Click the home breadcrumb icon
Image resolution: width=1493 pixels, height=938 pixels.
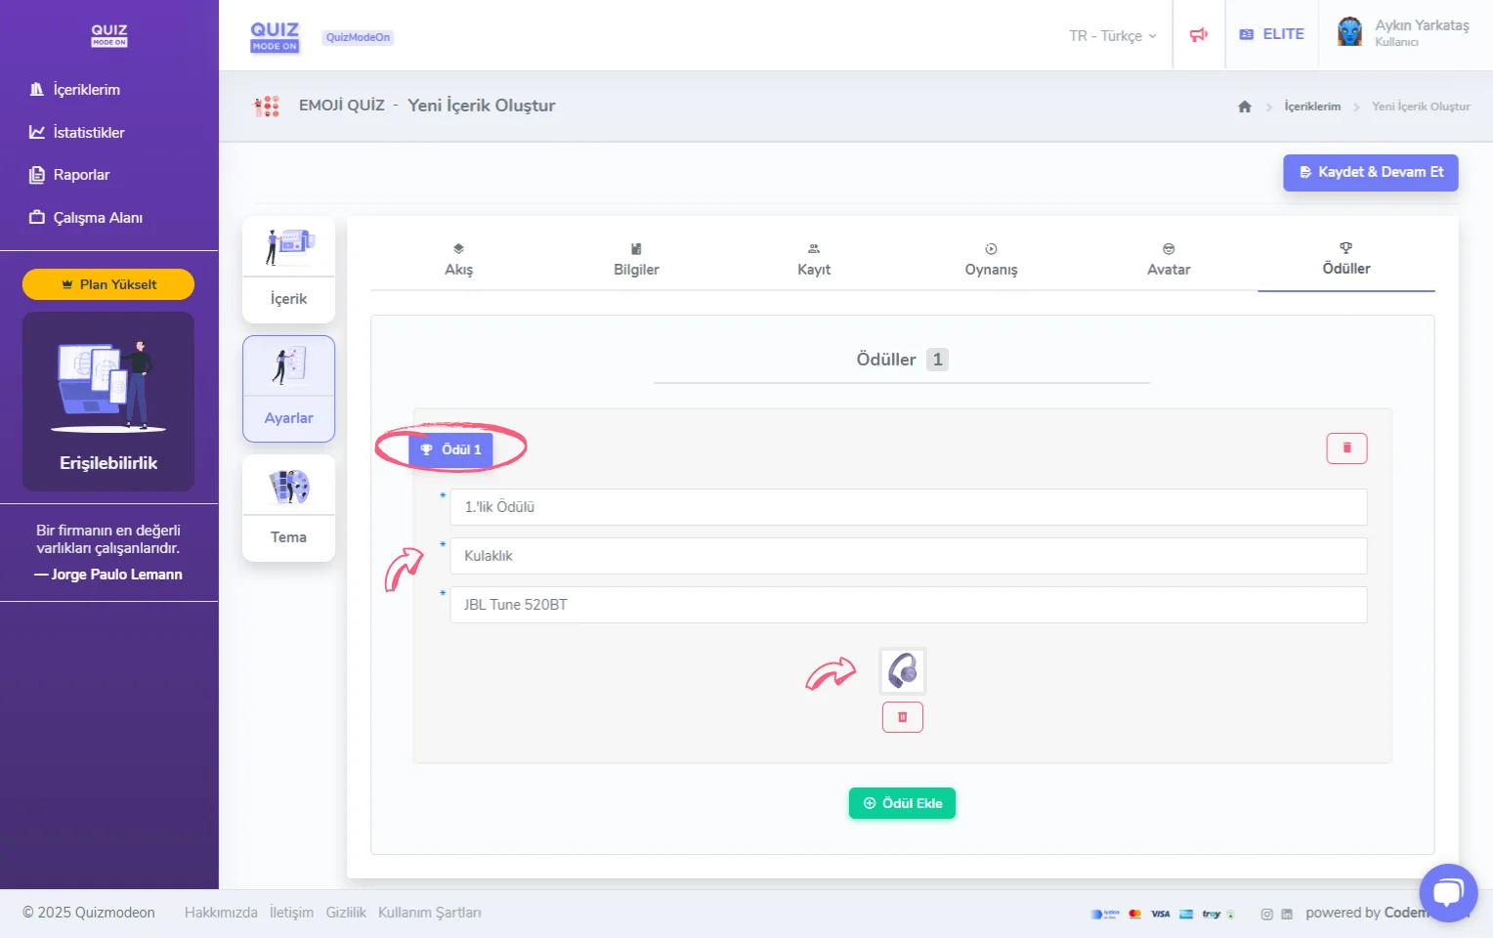pyautogui.click(x=1244, y=107)
